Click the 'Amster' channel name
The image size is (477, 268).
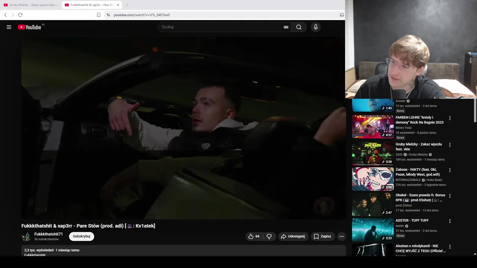click(401, 101)
